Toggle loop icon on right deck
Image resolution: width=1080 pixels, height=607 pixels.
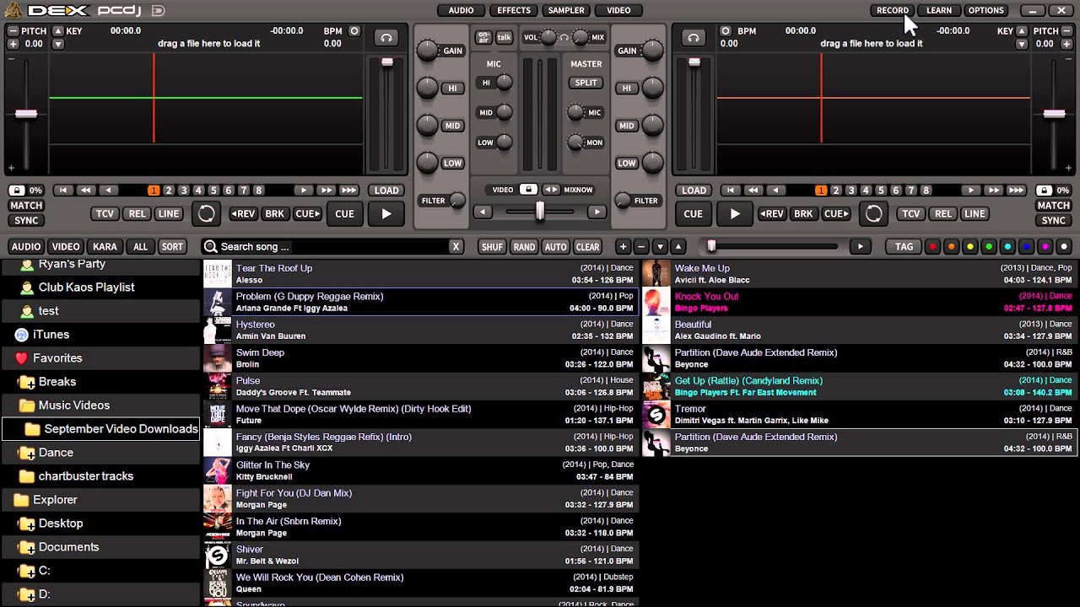[873, 214]
